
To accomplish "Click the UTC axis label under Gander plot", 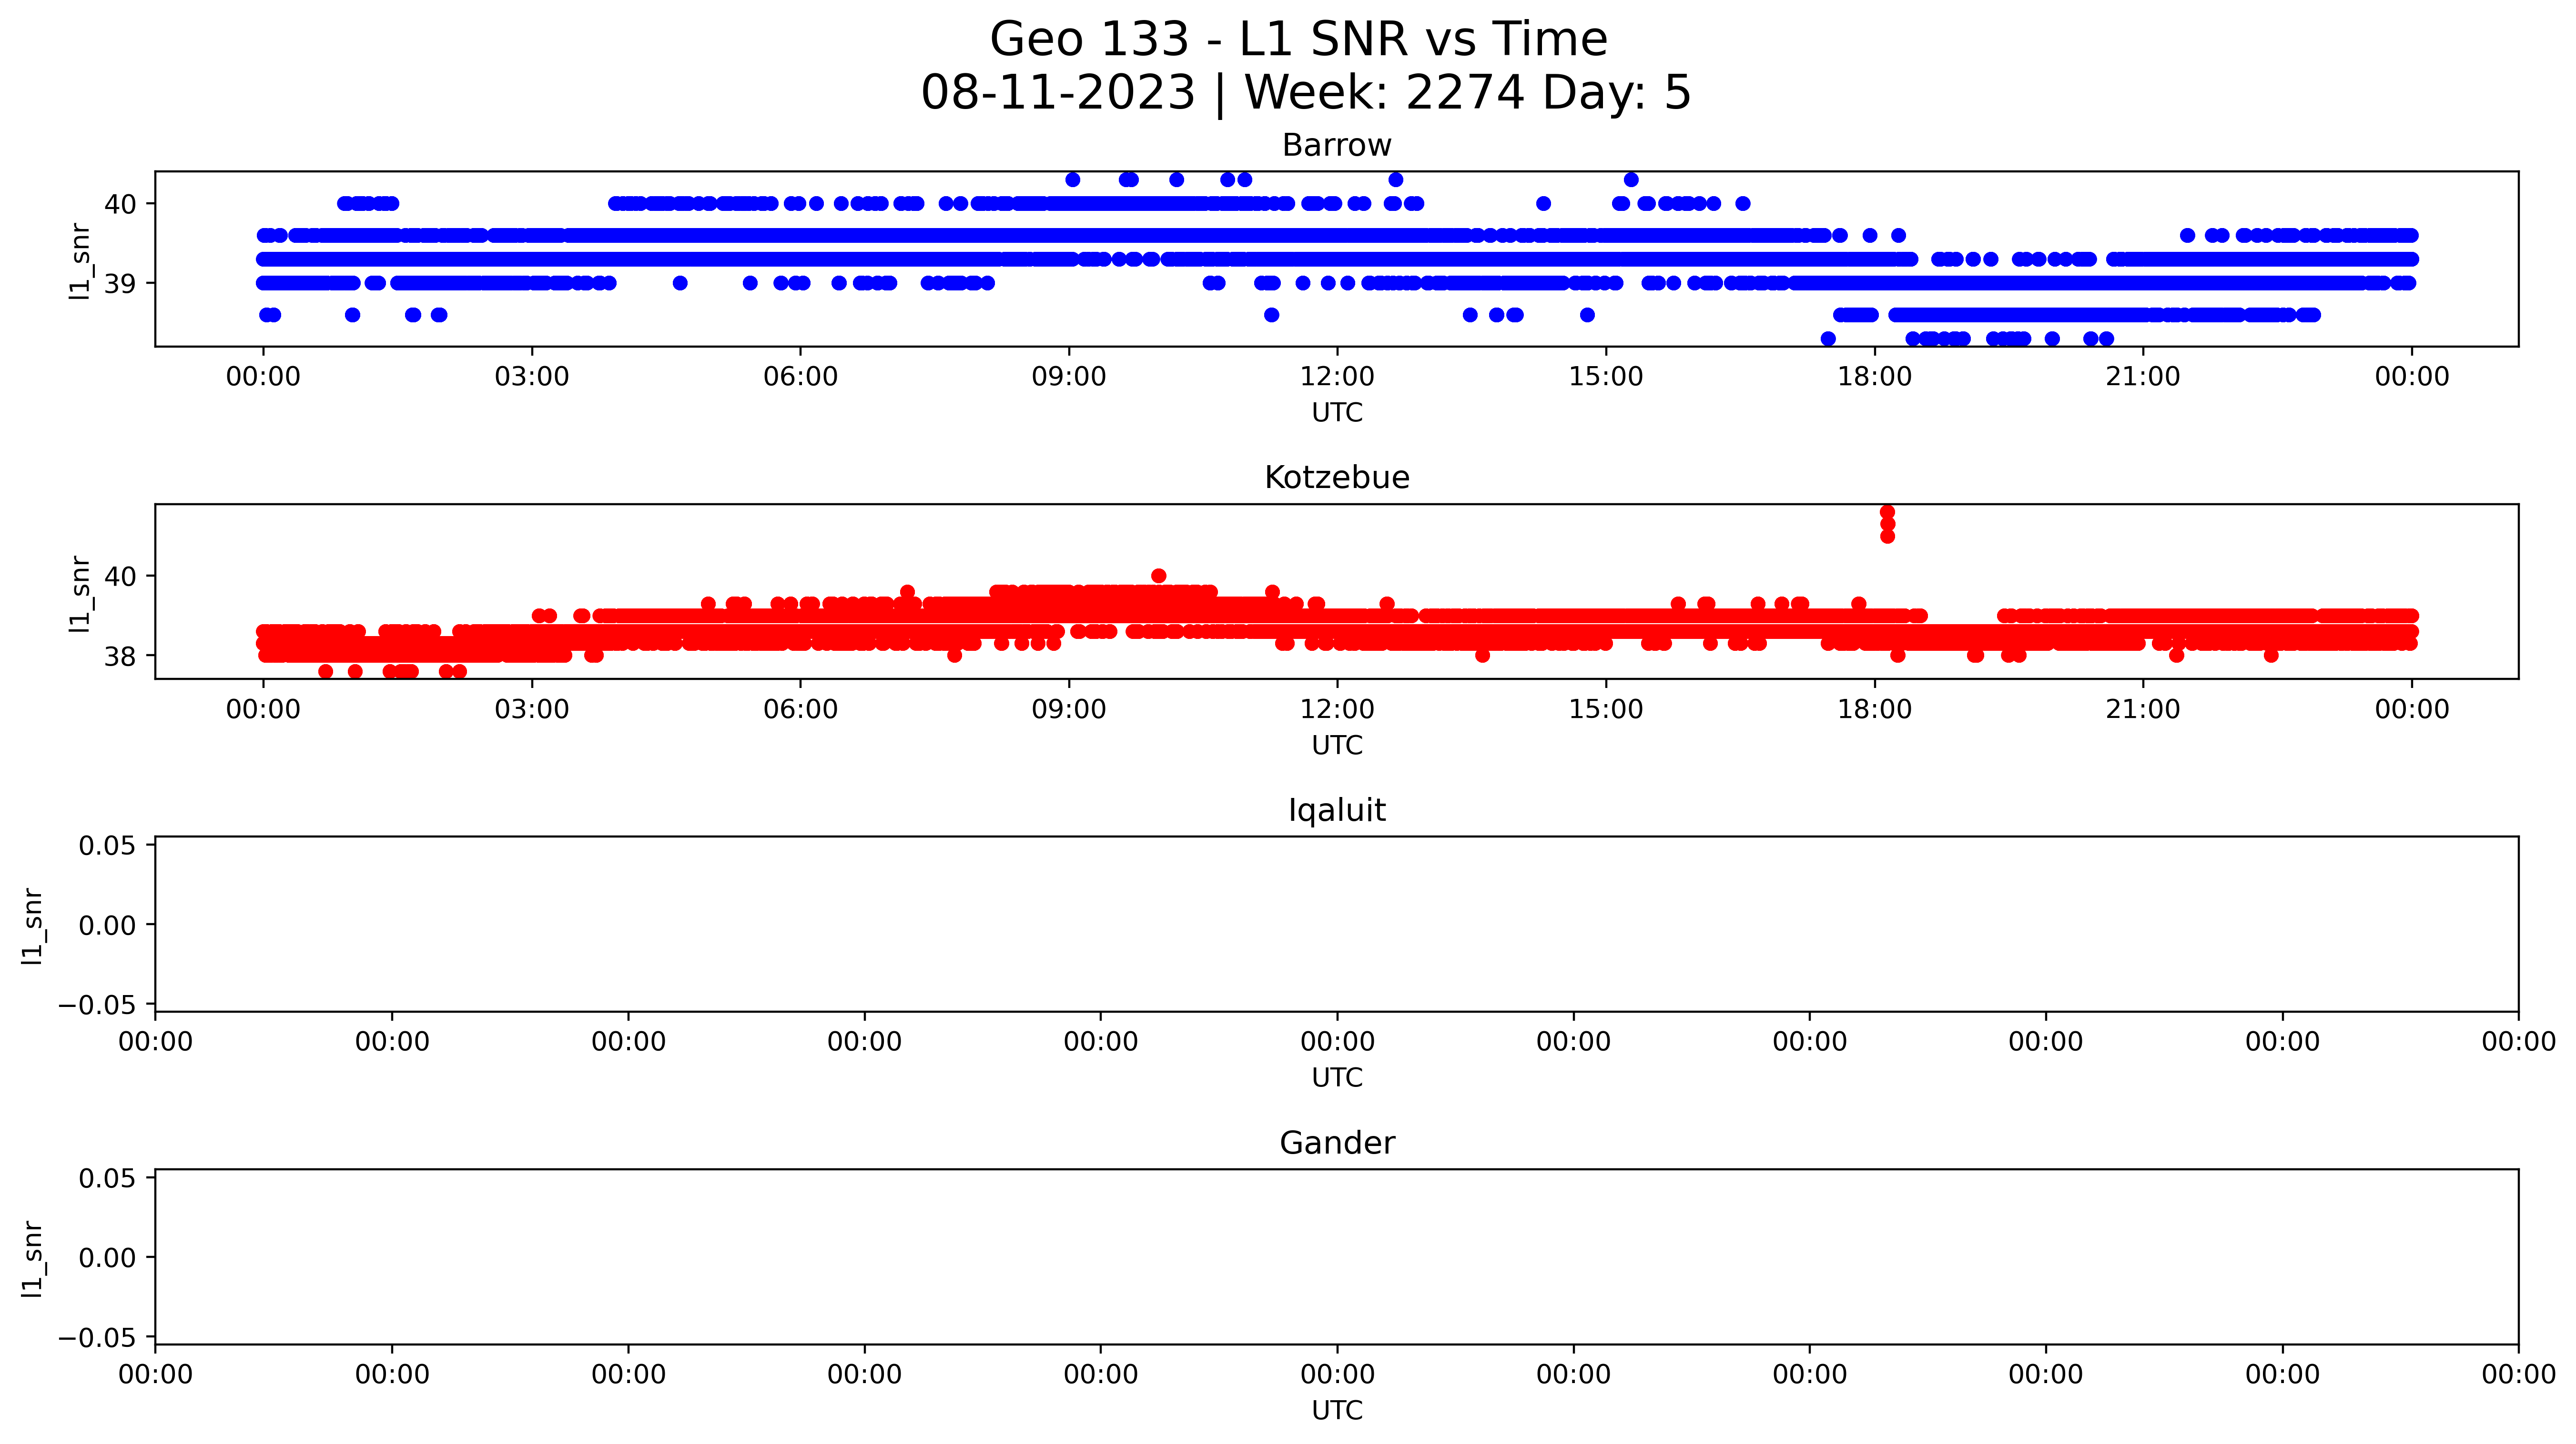I will click(x=1337, y=1411).
